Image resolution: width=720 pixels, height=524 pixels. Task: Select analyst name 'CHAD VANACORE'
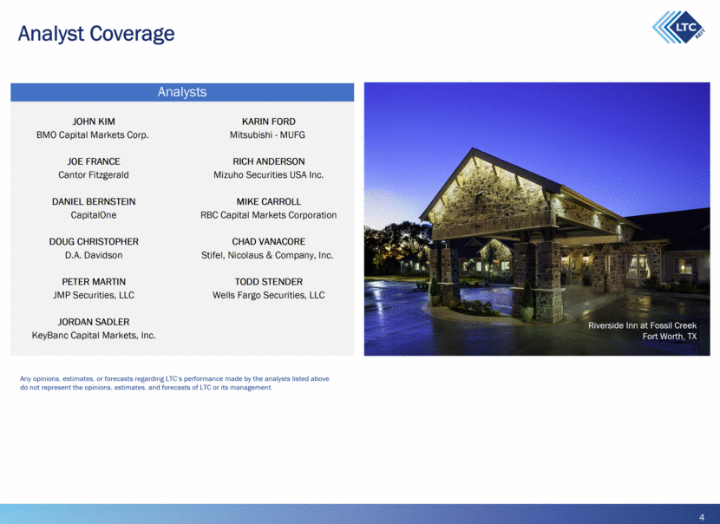pyautogui.click(x=269, y=241)
